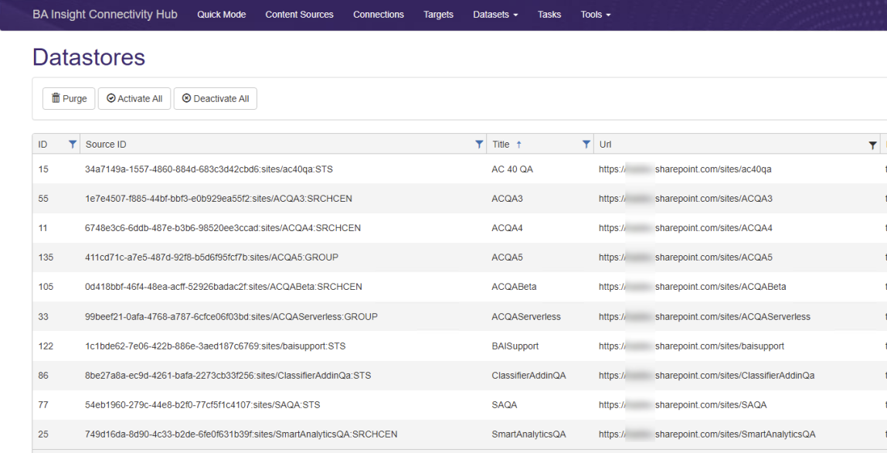Open the Targets menu item
The width and height of the screenshot is (887, 453).
coord(438,15)
